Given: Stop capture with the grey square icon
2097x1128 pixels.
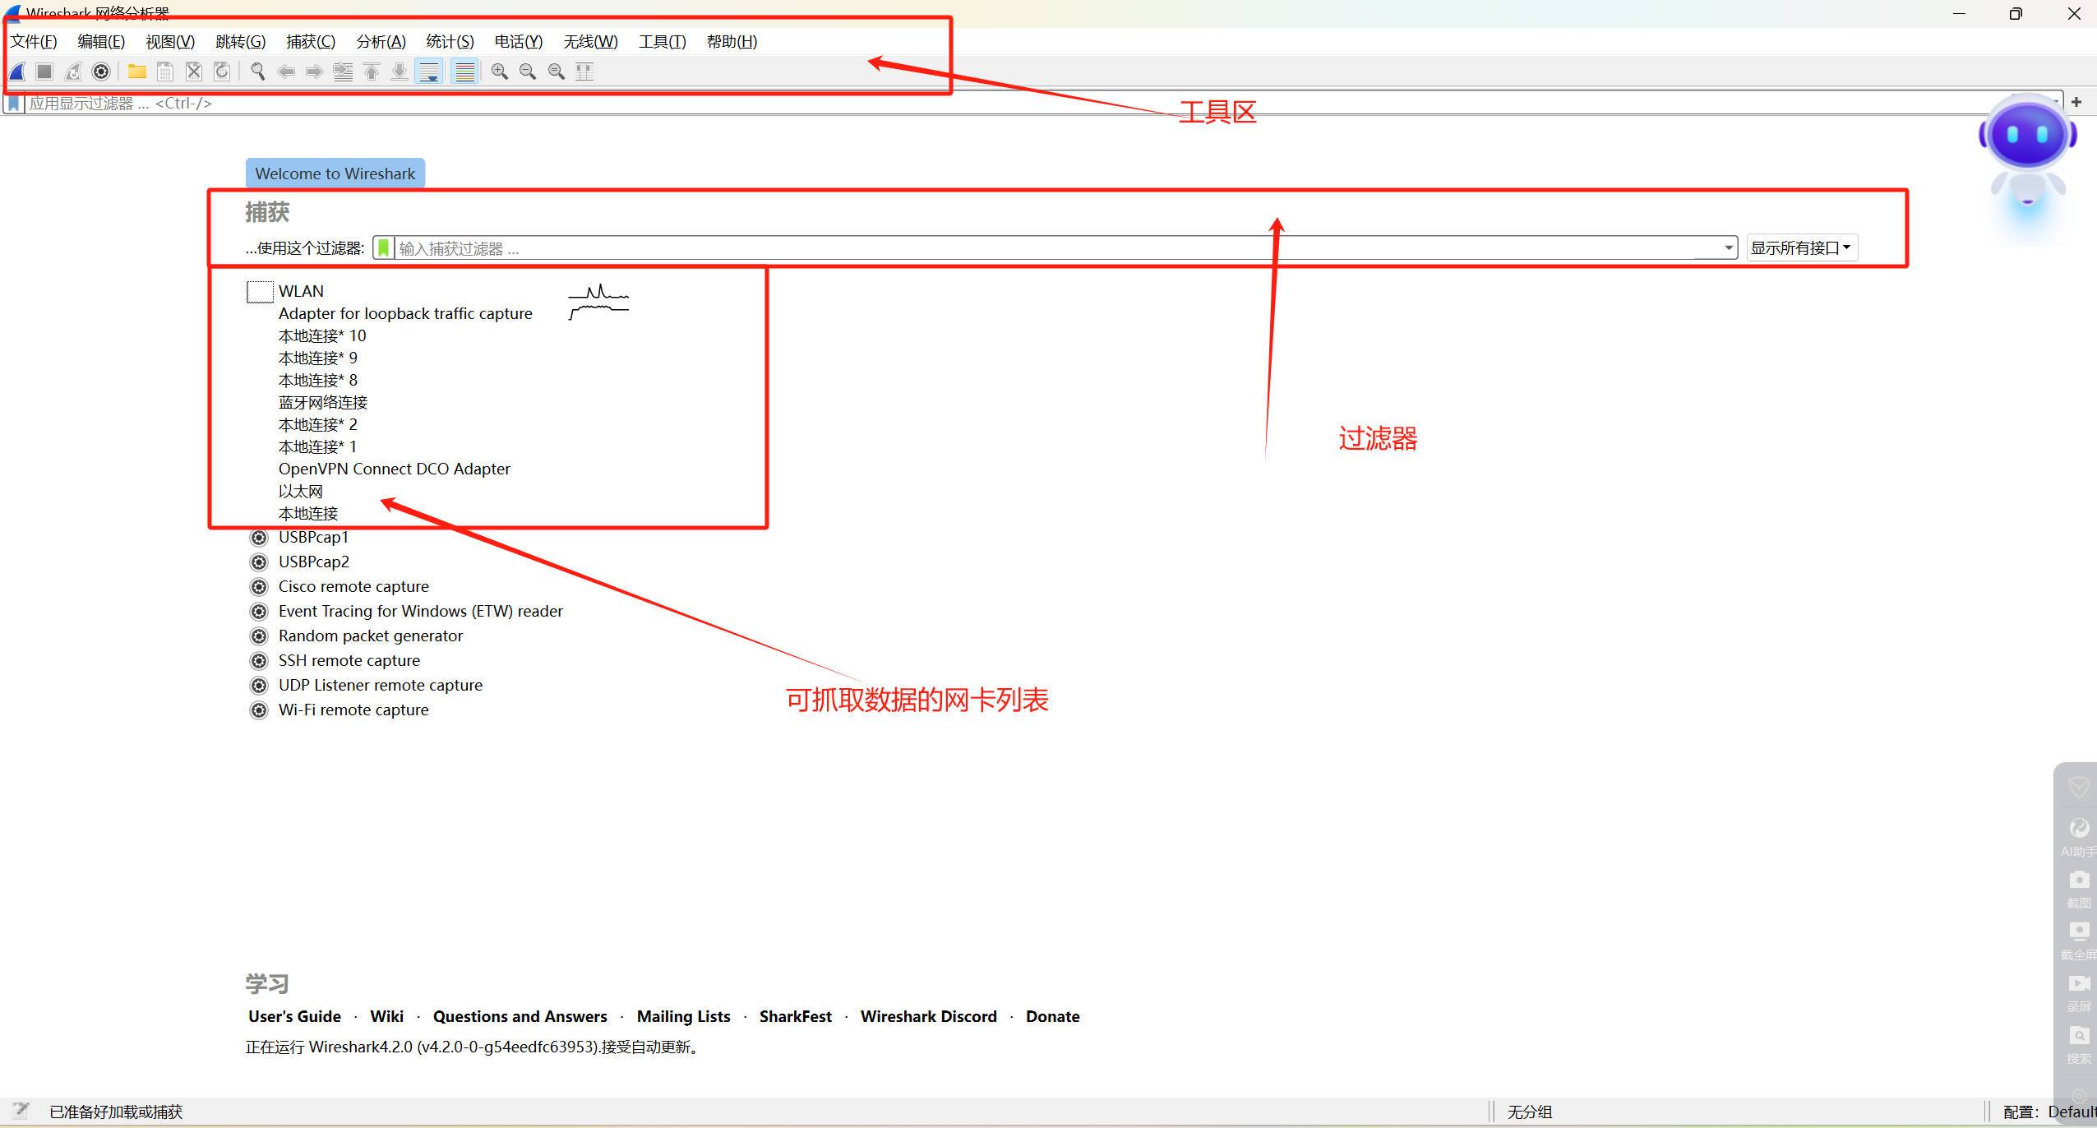Looking at the screenshot, I should [x=44, y=72].
